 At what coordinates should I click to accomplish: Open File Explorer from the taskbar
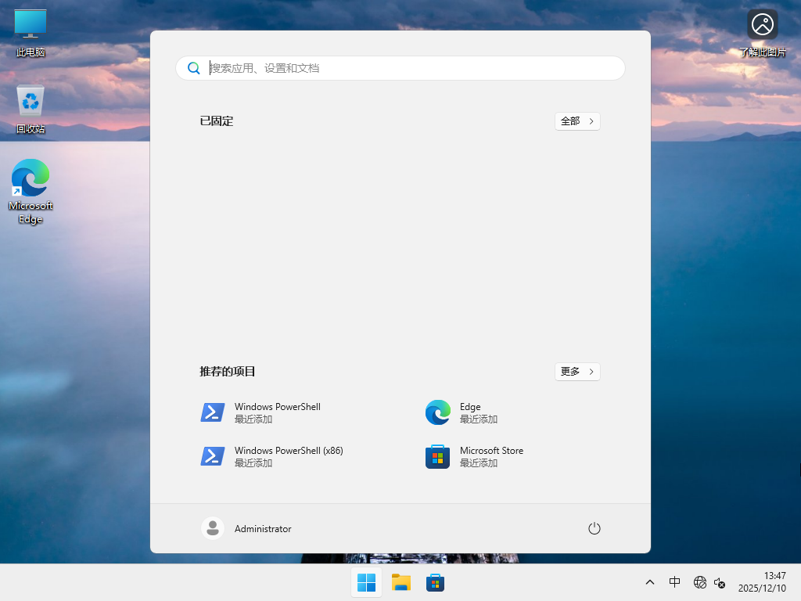pyautogui.click(x=400, y=582)
